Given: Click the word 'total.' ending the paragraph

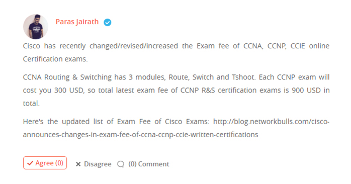Looking at the screenshot, I should click(x=31, y=103).
